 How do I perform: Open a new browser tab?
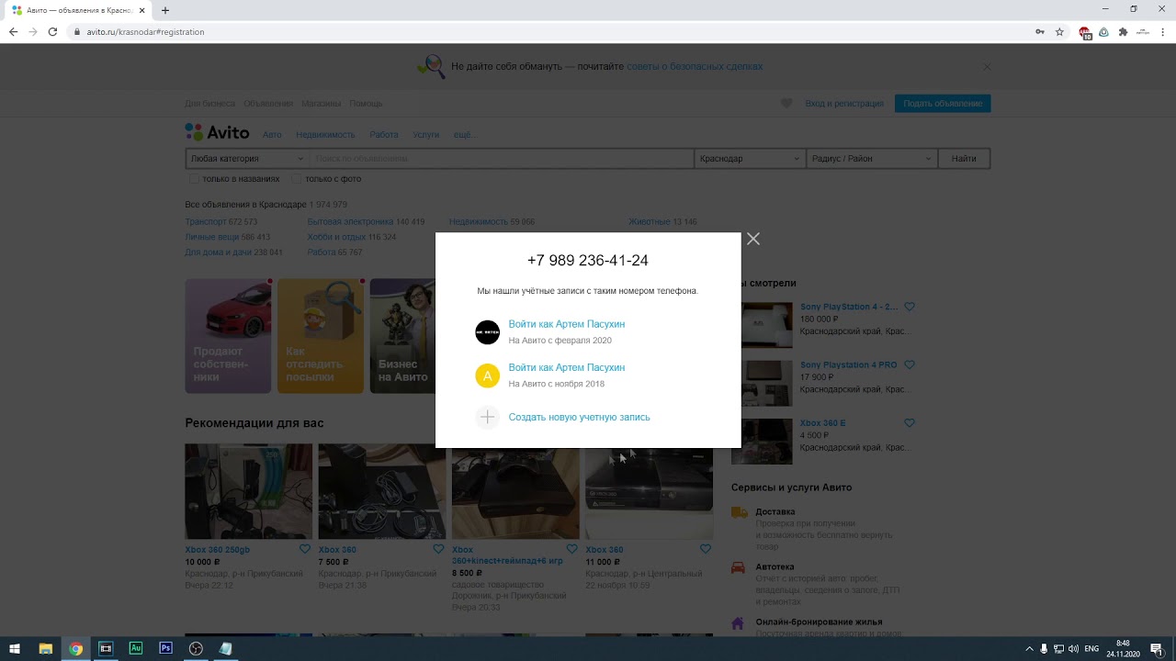(165, 10)
